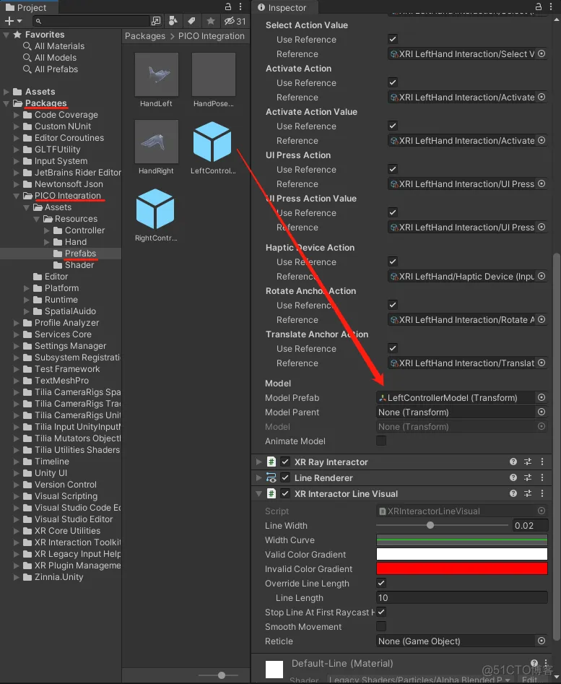Viewport: 561px width, 684px height.
Task: Open object picker for Model Prefab field
Action: 542,397
